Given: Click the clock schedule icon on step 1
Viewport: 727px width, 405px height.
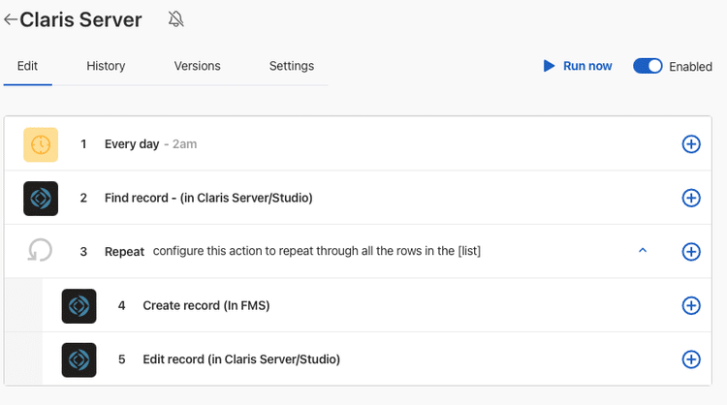Looking at the screenshot, I should pyautogui.click(x=41, y=144).
